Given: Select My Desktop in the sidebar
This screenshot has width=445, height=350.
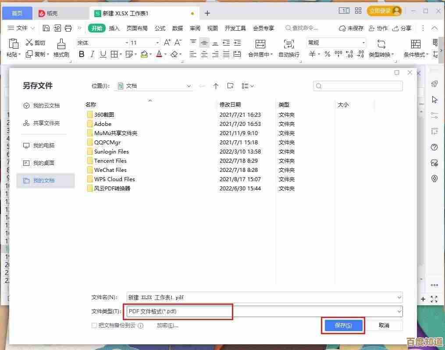Looking at the screenshot, I should pos(43,163).
